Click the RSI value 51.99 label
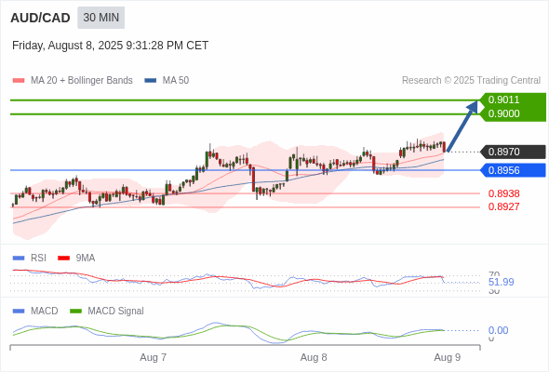Image resolution: width=549 pixels, height=372 pixels. click(501, 282)
